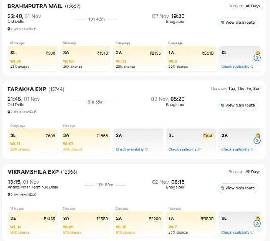
Task: Click 'WL 96' status on Brahmputra SL
Action: (x=16, y=61)
